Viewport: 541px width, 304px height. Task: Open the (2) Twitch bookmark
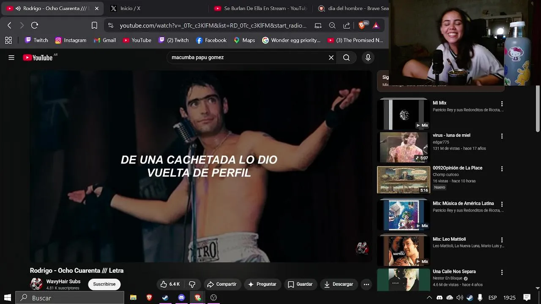coord(174,40)
